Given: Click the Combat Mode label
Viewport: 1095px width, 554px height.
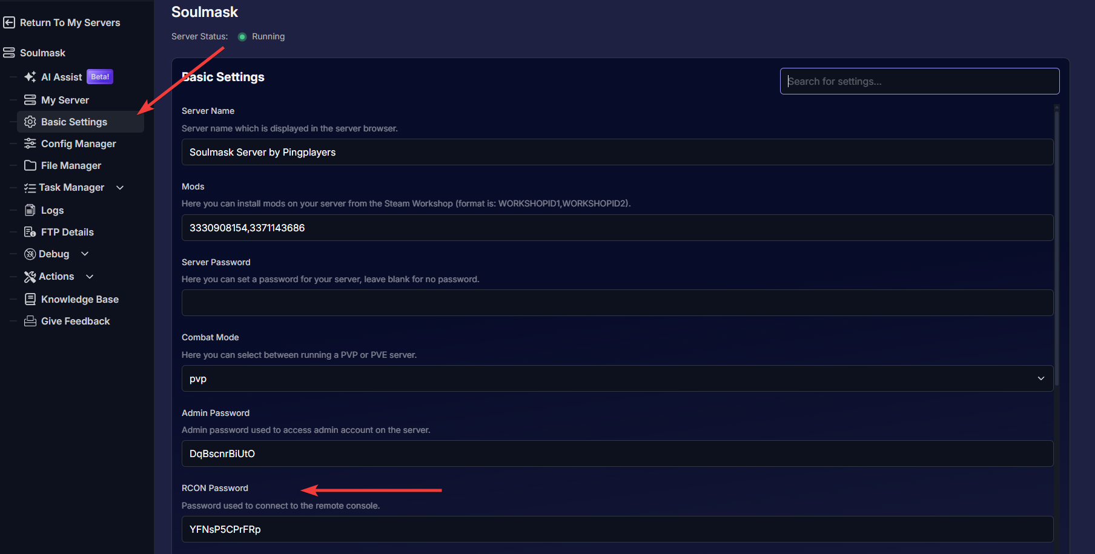Looking at the screenshot, I should point(210,337).
